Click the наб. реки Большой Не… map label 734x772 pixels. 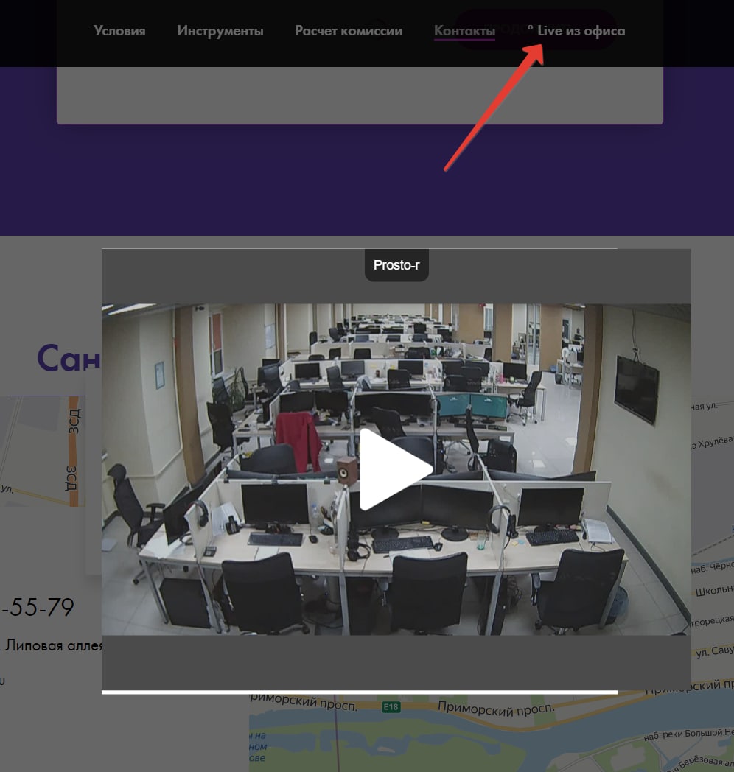pos(688,734)
